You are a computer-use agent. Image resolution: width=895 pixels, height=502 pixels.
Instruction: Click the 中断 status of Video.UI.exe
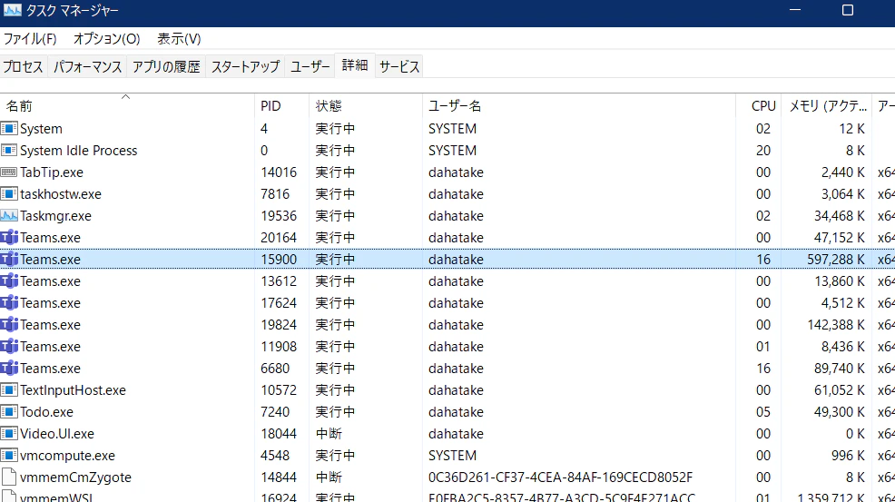[329, 434]
